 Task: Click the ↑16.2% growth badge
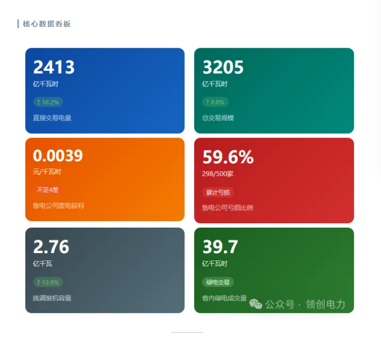pos(48,102)
